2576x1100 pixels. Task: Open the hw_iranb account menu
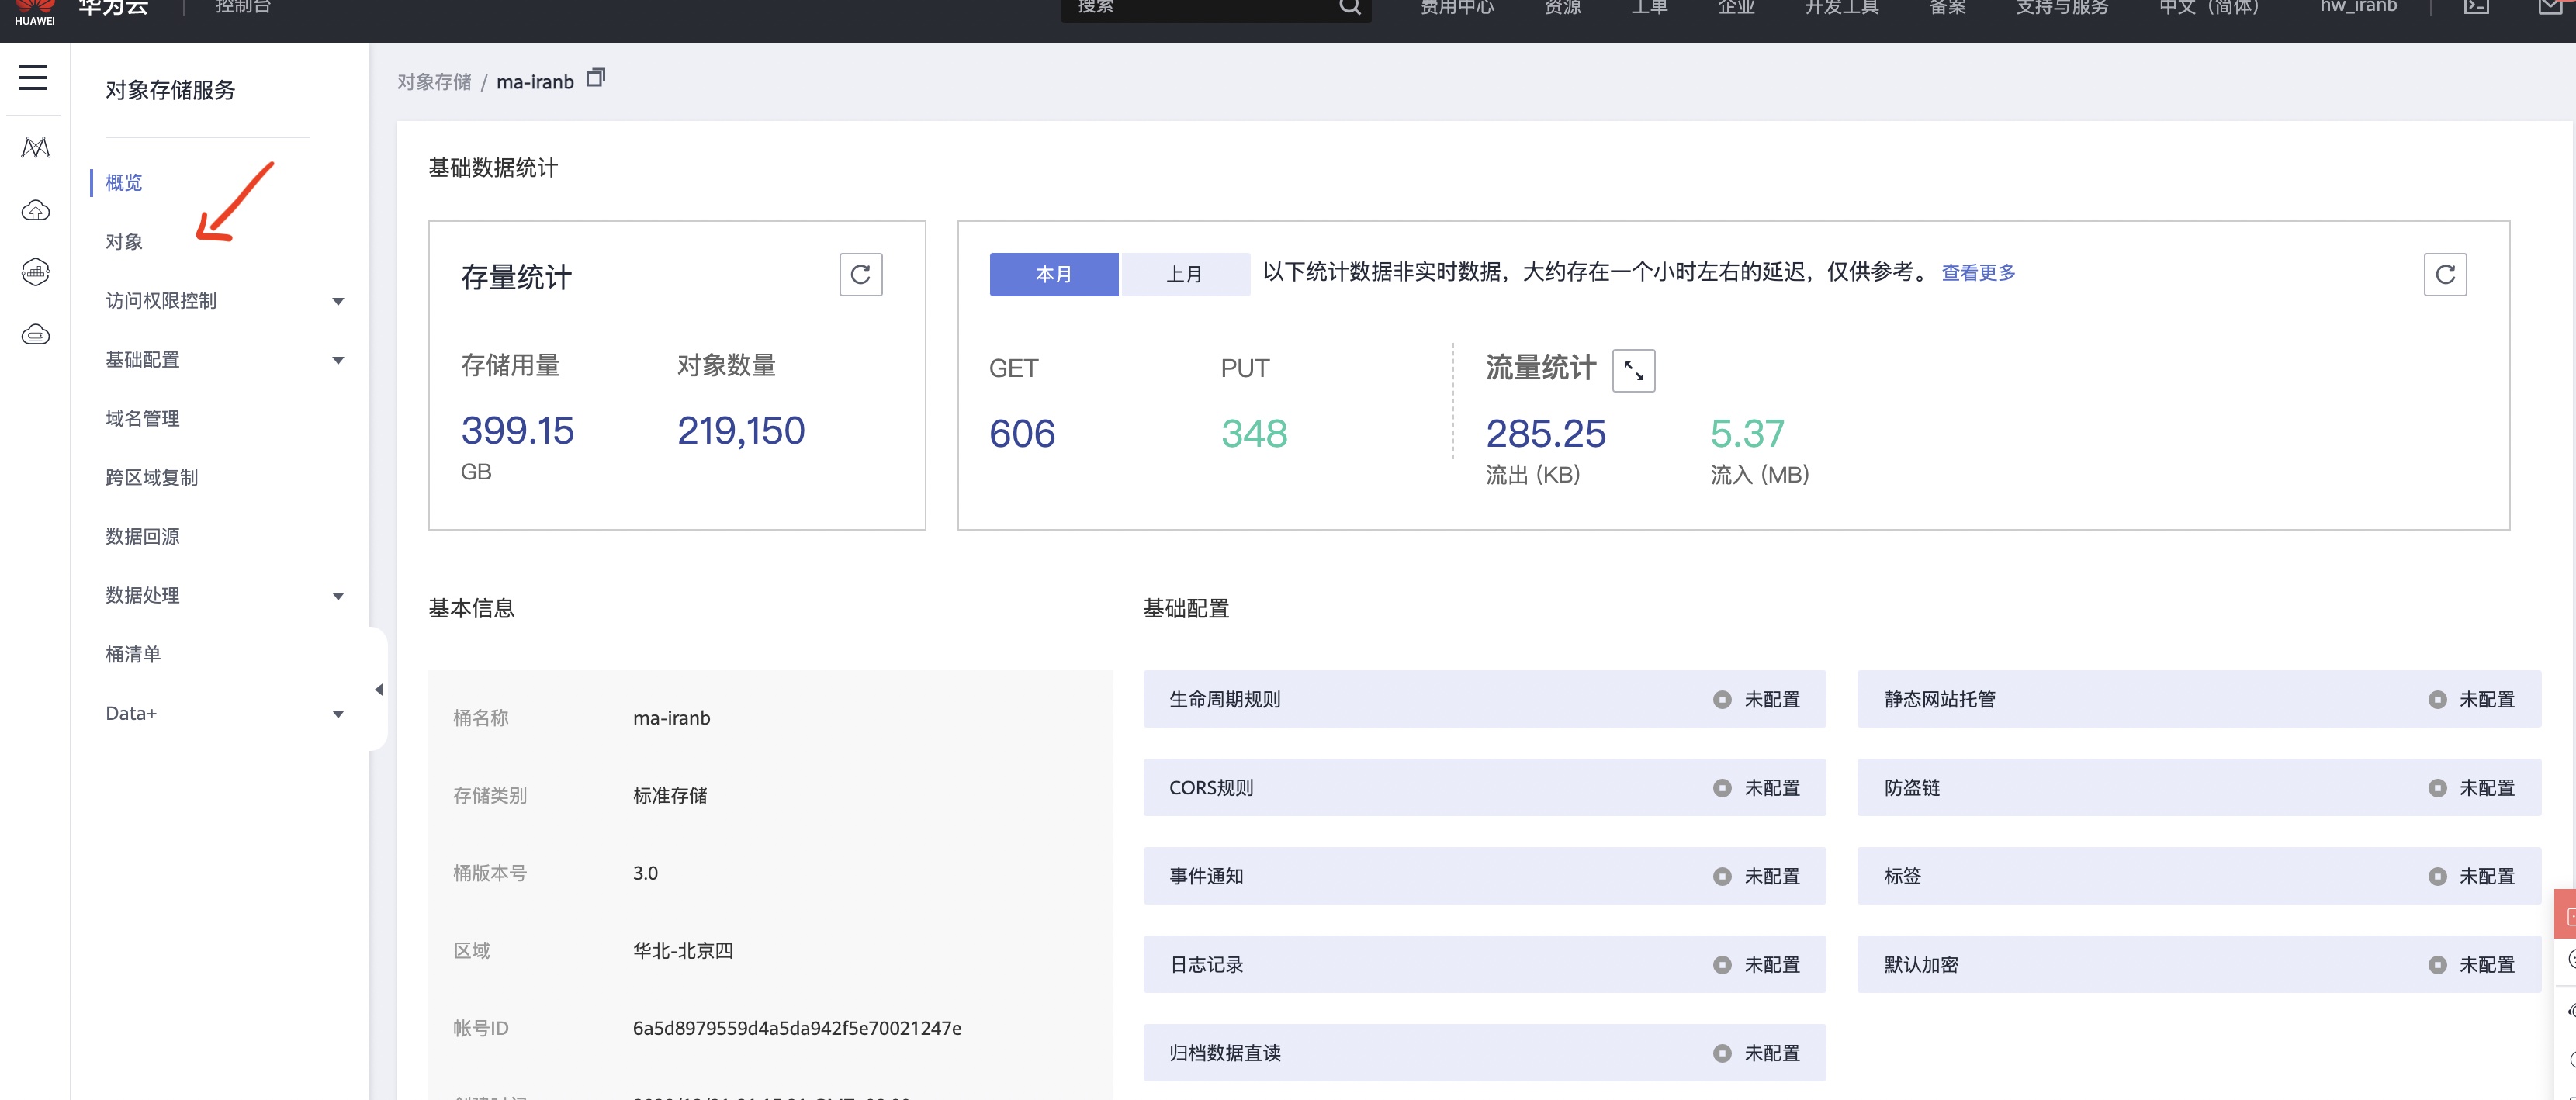click(2358, 7)
